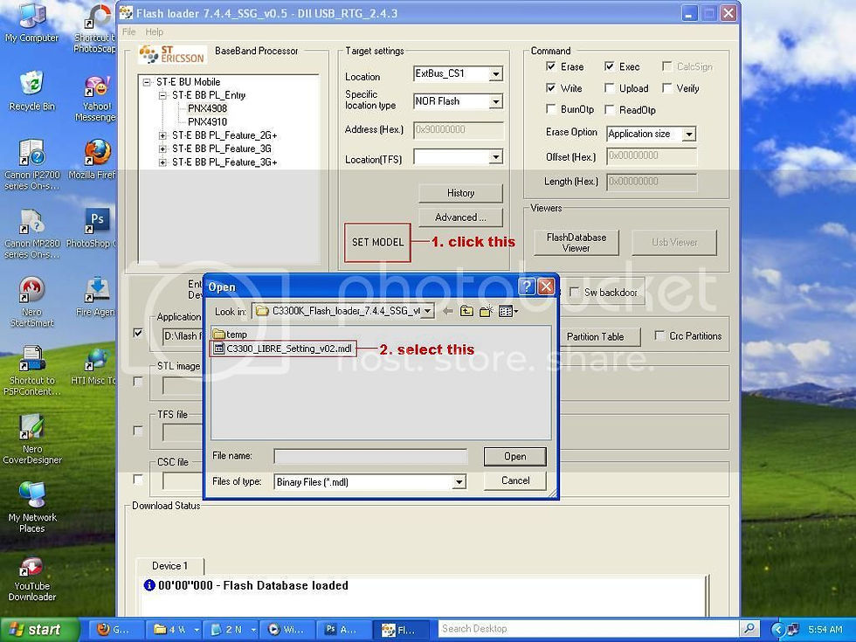Select PNX4910 in processor tree
The width and height of the screenshot is (856, 642).
(207, 121)
